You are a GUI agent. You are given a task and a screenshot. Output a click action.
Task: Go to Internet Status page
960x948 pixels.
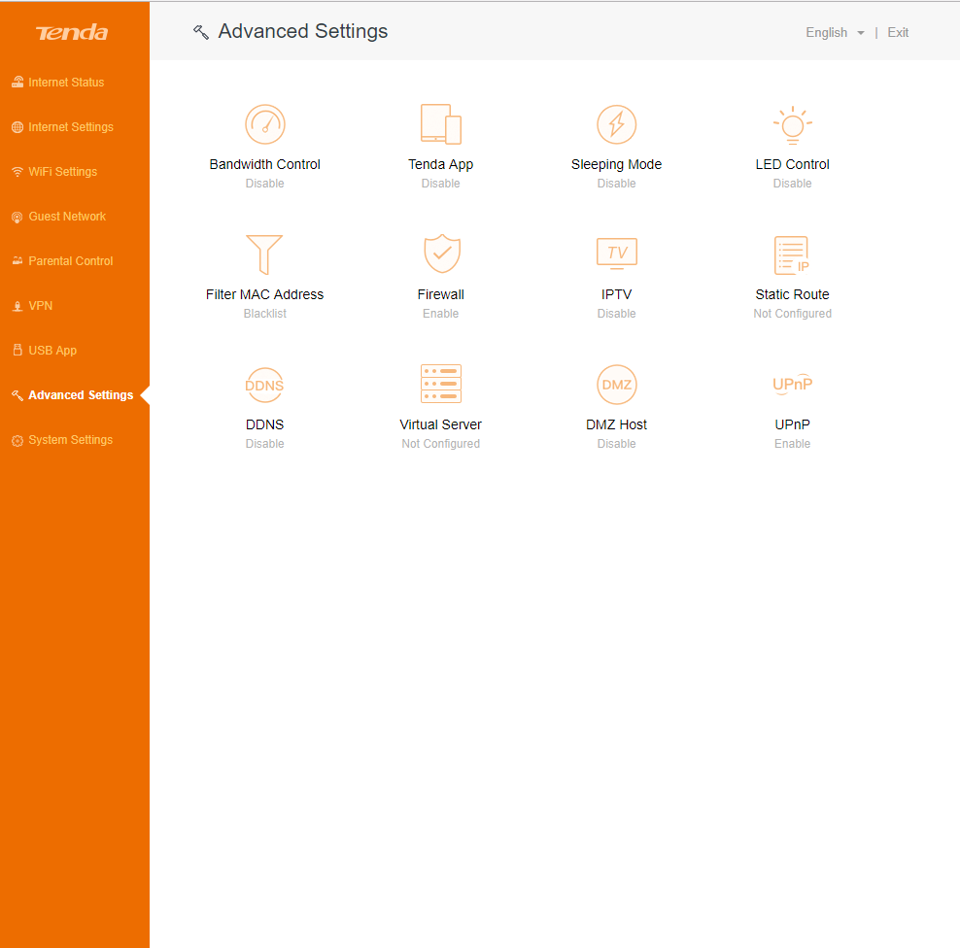(x=66, y=82)
